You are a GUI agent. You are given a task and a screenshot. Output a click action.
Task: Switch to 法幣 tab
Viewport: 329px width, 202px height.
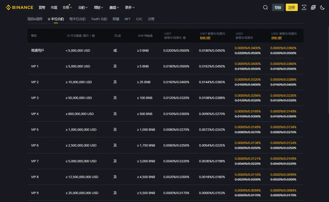[151, 19]
